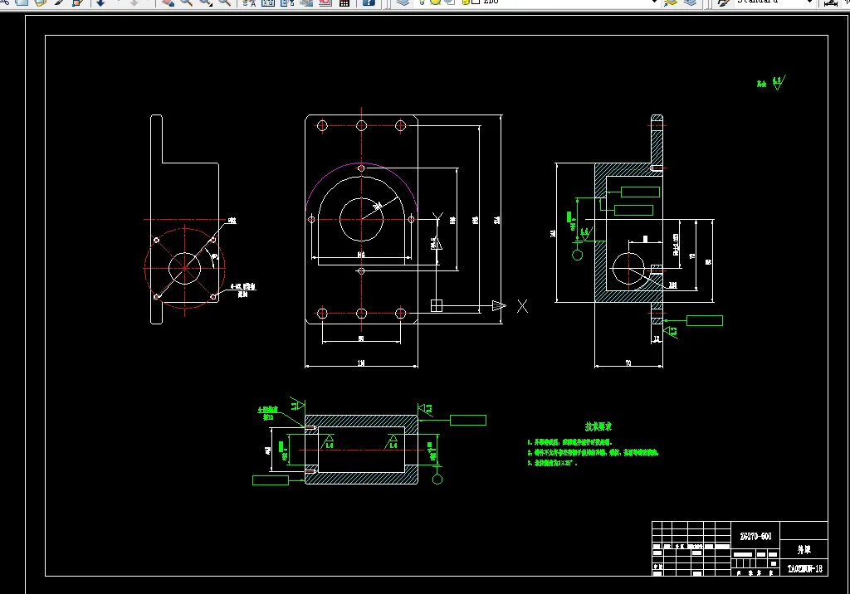This screenshot has height=594, width=850.
Task: Select upper green tolerance frame in right section
Action: pyautogui.click(x=640, y=192)
